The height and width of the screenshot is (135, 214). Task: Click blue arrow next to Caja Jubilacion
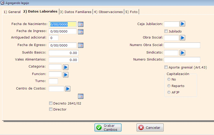182,24
